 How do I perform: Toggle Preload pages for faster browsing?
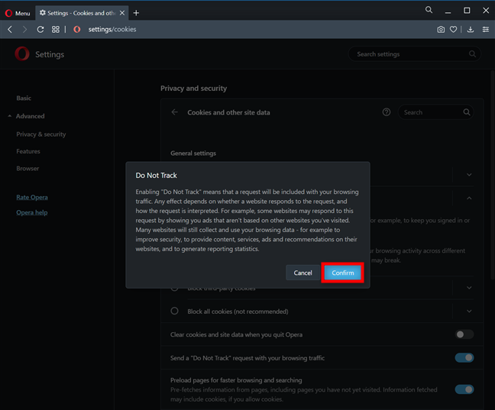coord(464,389)
